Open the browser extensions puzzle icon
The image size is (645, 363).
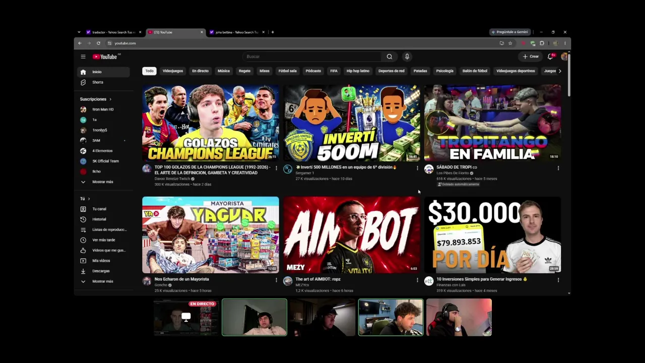click(542, 43)
